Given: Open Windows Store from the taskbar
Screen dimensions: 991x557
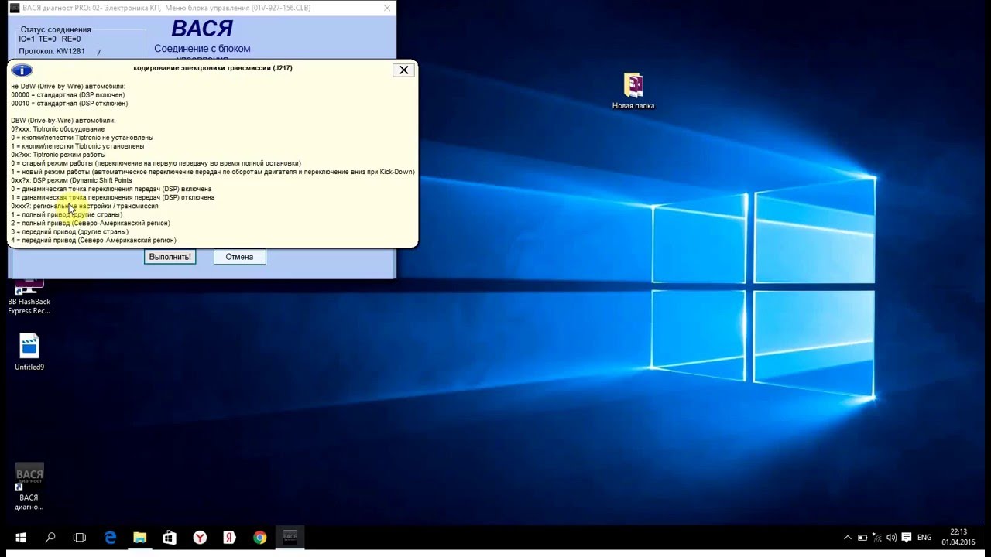Looking at the screenshot, I should pyautogui.click(x=170, y=538).
